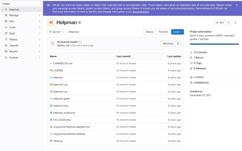Image resolution: width=242 pixels, height=151 pixels.
Task: Click the tag icon beside 6 Tags
Action: [191, 63]
